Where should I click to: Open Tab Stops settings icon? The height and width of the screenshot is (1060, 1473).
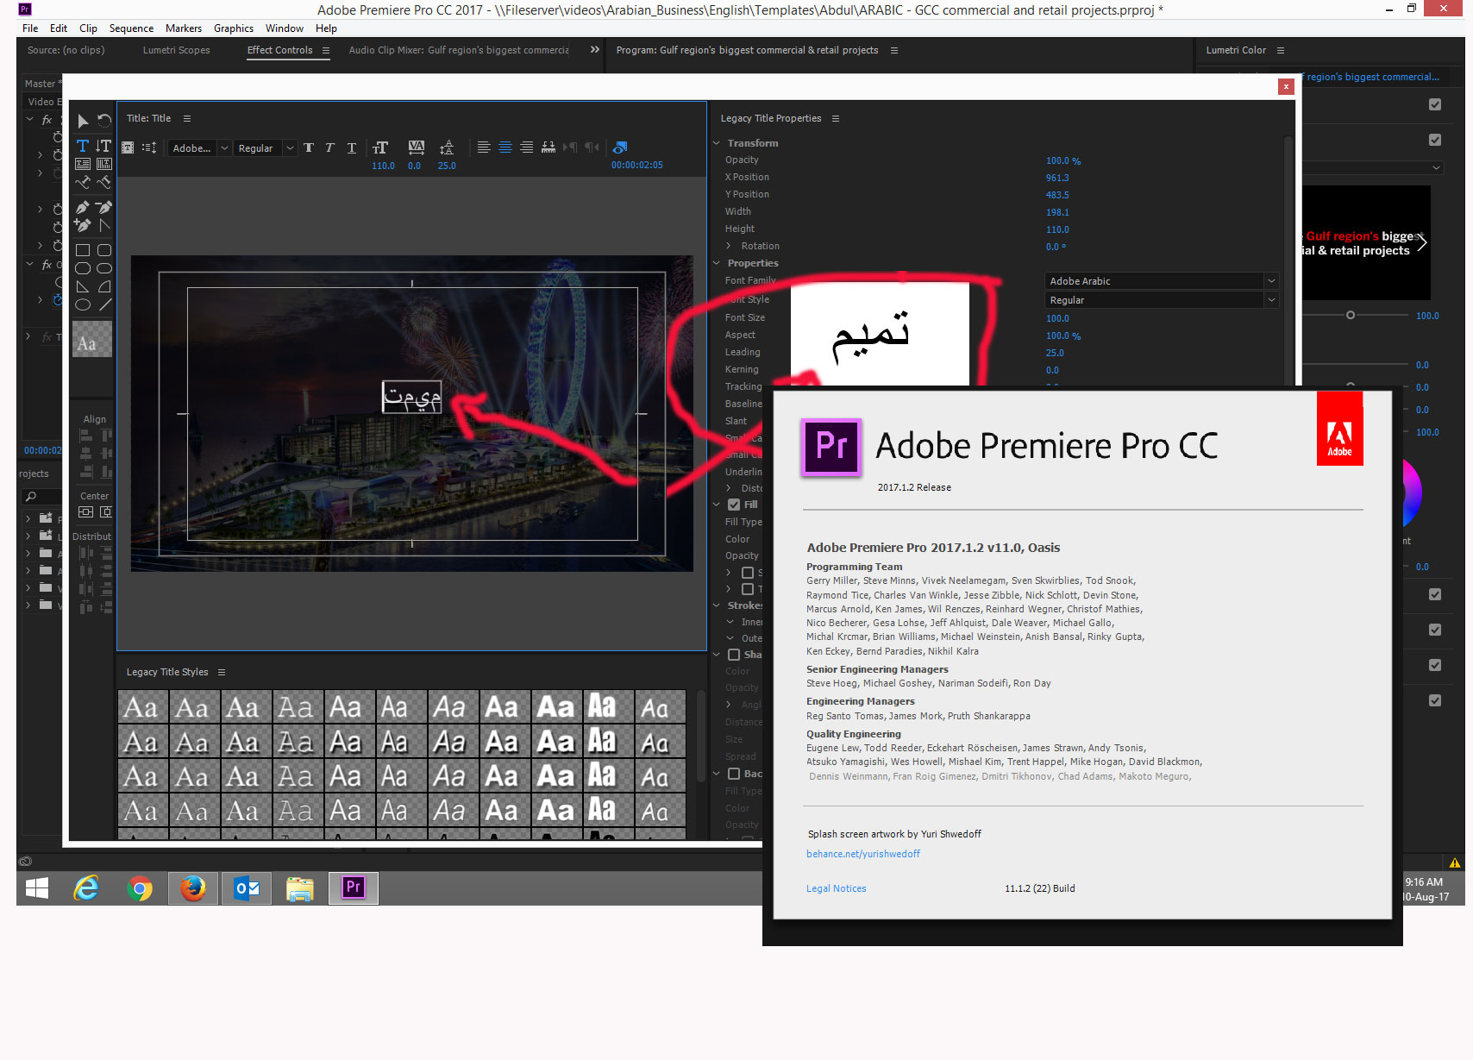[x=548, y=147]
